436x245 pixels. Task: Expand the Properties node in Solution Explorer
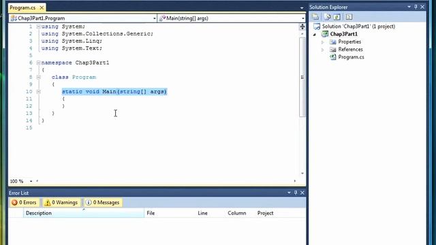[322, 42]
